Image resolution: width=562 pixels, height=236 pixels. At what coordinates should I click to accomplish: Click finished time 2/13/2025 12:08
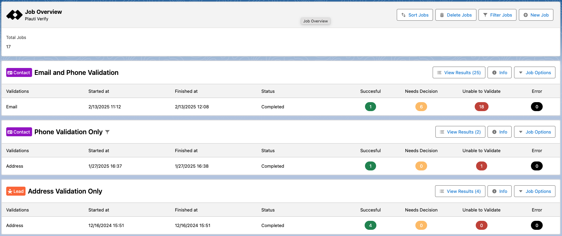click(192, 107)
